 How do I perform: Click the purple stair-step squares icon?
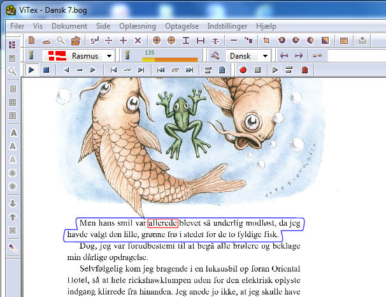pyautogui.click(x=248, y=40)
